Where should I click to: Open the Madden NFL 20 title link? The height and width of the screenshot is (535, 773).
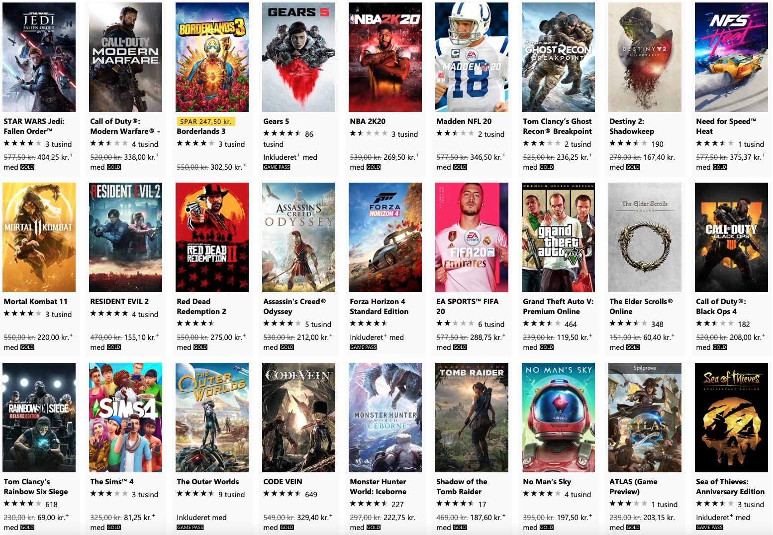[464, 121]
